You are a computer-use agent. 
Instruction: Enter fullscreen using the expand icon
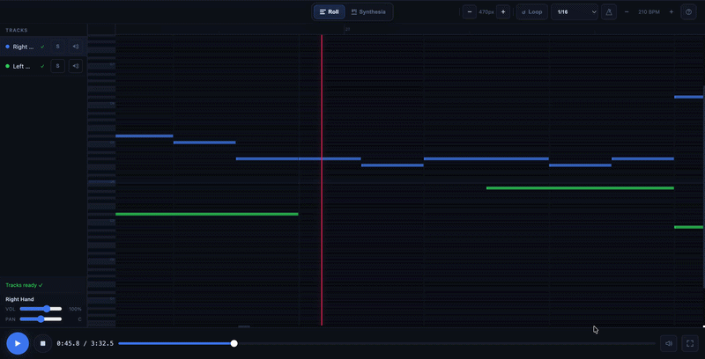[690, 343]
